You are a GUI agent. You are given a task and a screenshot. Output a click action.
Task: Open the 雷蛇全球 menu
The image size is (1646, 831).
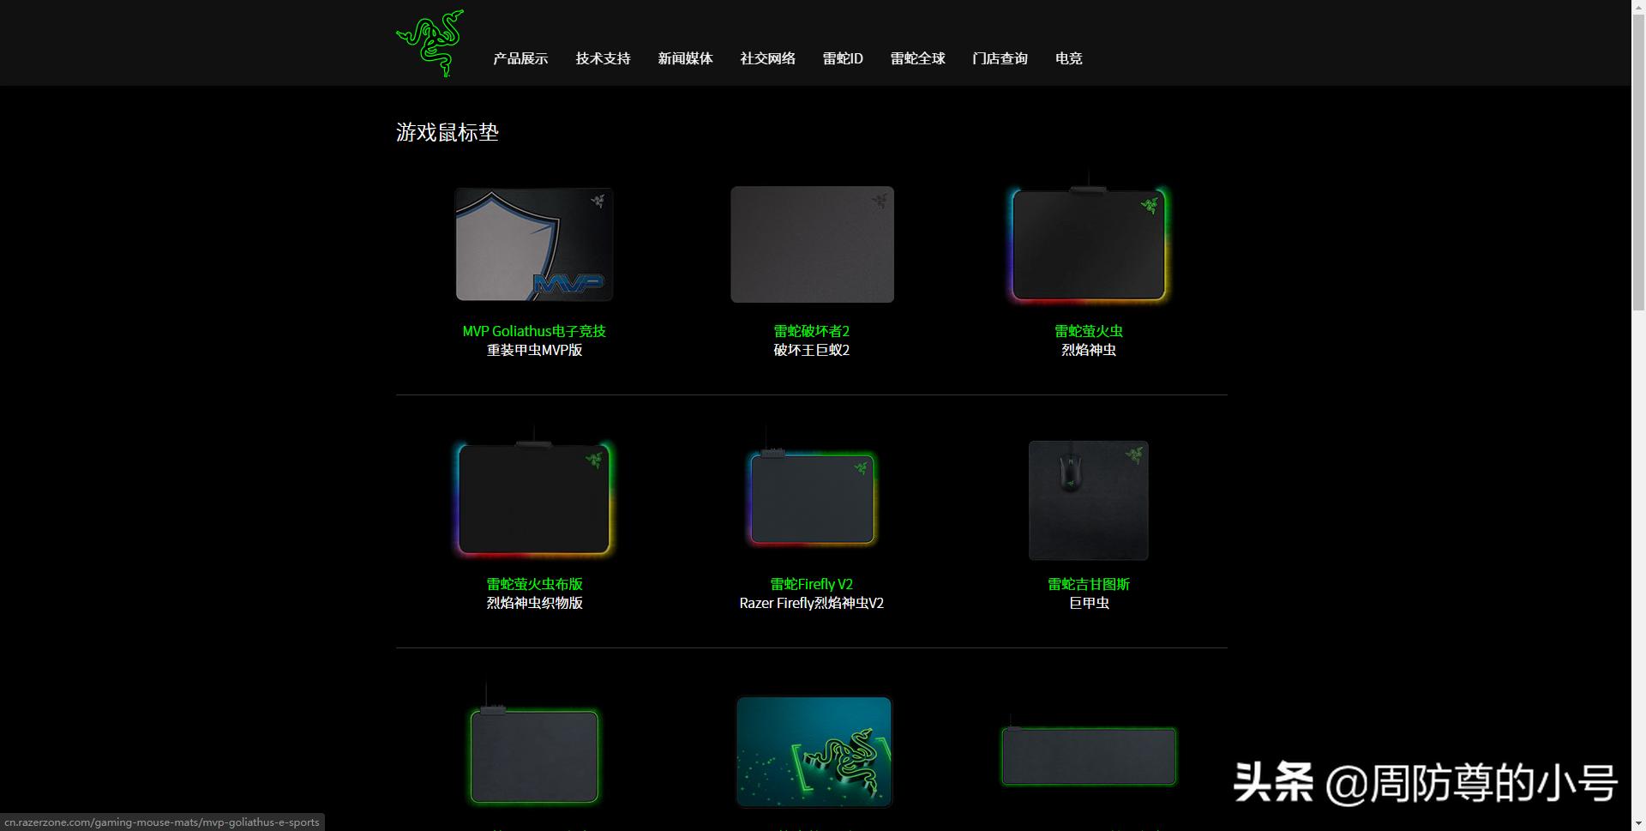pyautogui.click(x=917, y=58)
